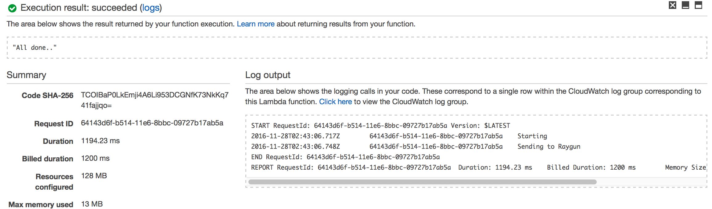Select the Code SHA-256 hash value
712x209 pixels.
pos(155,100)
